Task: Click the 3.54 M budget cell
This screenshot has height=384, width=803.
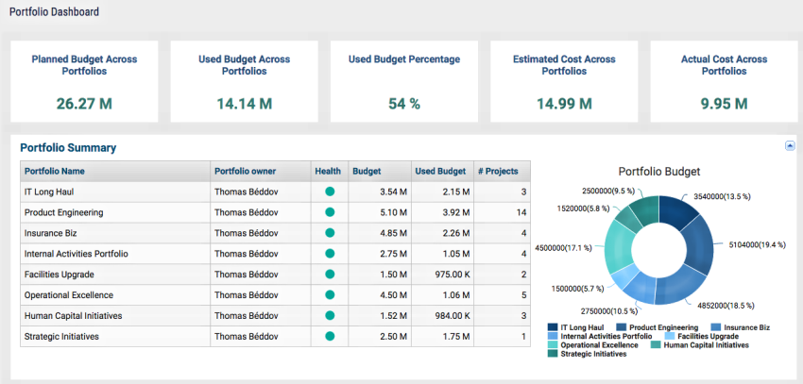Action: (380, 192)
